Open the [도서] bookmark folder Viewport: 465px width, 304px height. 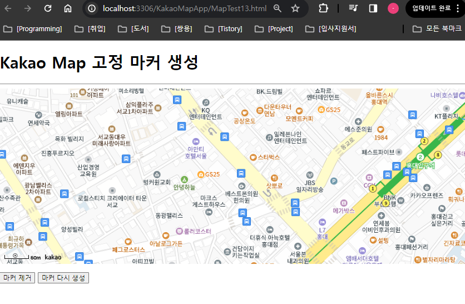tap(133, 29)
